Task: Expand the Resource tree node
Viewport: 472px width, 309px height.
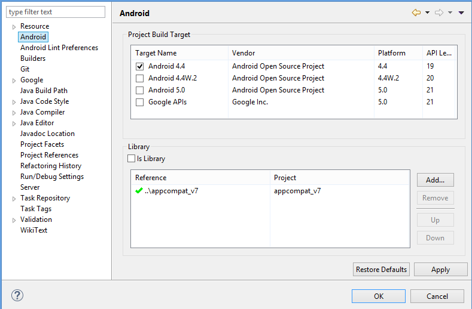Action: click(14, 27)
